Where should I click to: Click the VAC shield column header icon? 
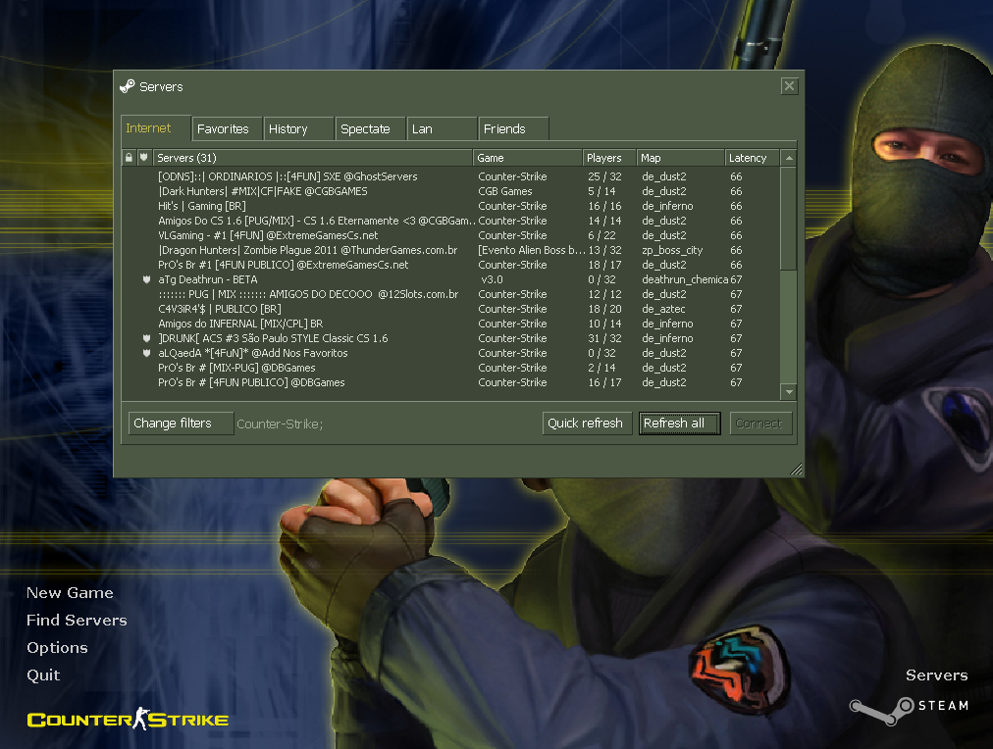coord(144,158)
